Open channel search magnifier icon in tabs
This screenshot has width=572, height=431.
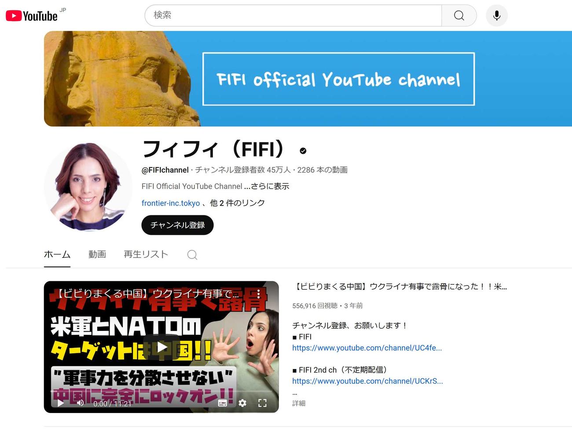tap(192, 255)
